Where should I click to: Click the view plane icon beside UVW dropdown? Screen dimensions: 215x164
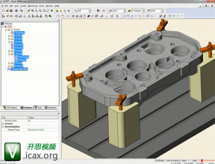coord(148,11)
